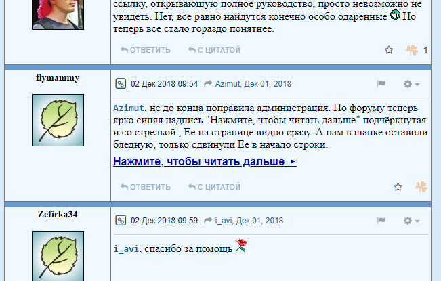This screenshot has height=281, width=441.
Task: Follow reply reference 'Azimut, Дек 01, 2018'
Action: click(x=253, y=84)
